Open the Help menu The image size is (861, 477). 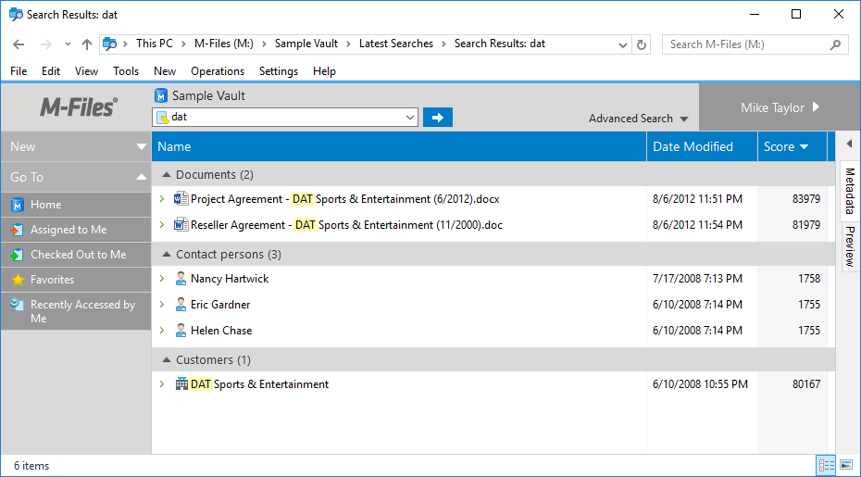[324, 71]
